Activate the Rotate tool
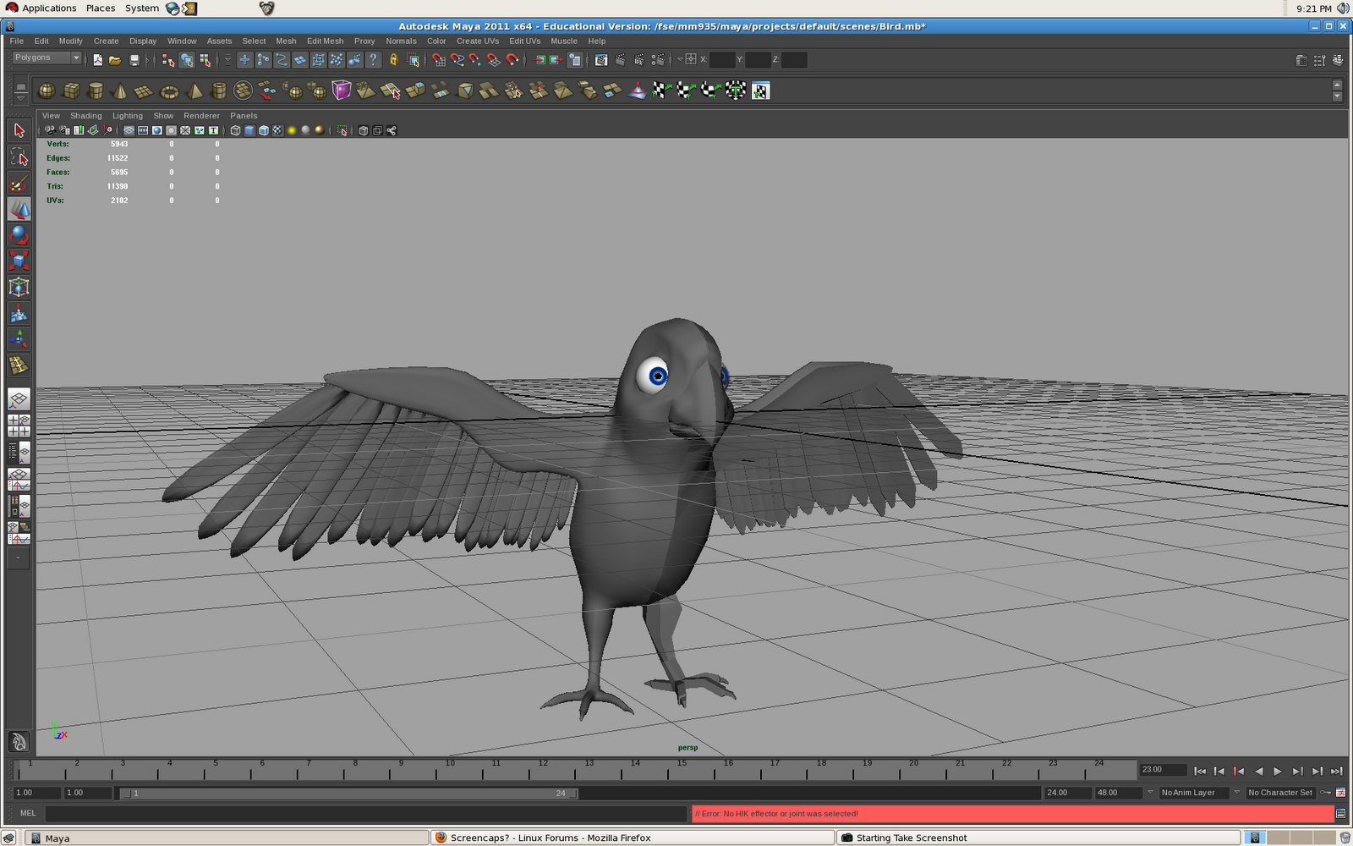Image resolution: width=1353 pixels, height=846 pixels. click(19, 236)
